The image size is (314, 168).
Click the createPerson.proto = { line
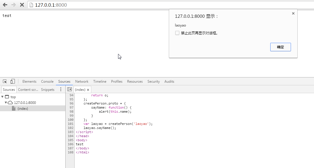105,103
